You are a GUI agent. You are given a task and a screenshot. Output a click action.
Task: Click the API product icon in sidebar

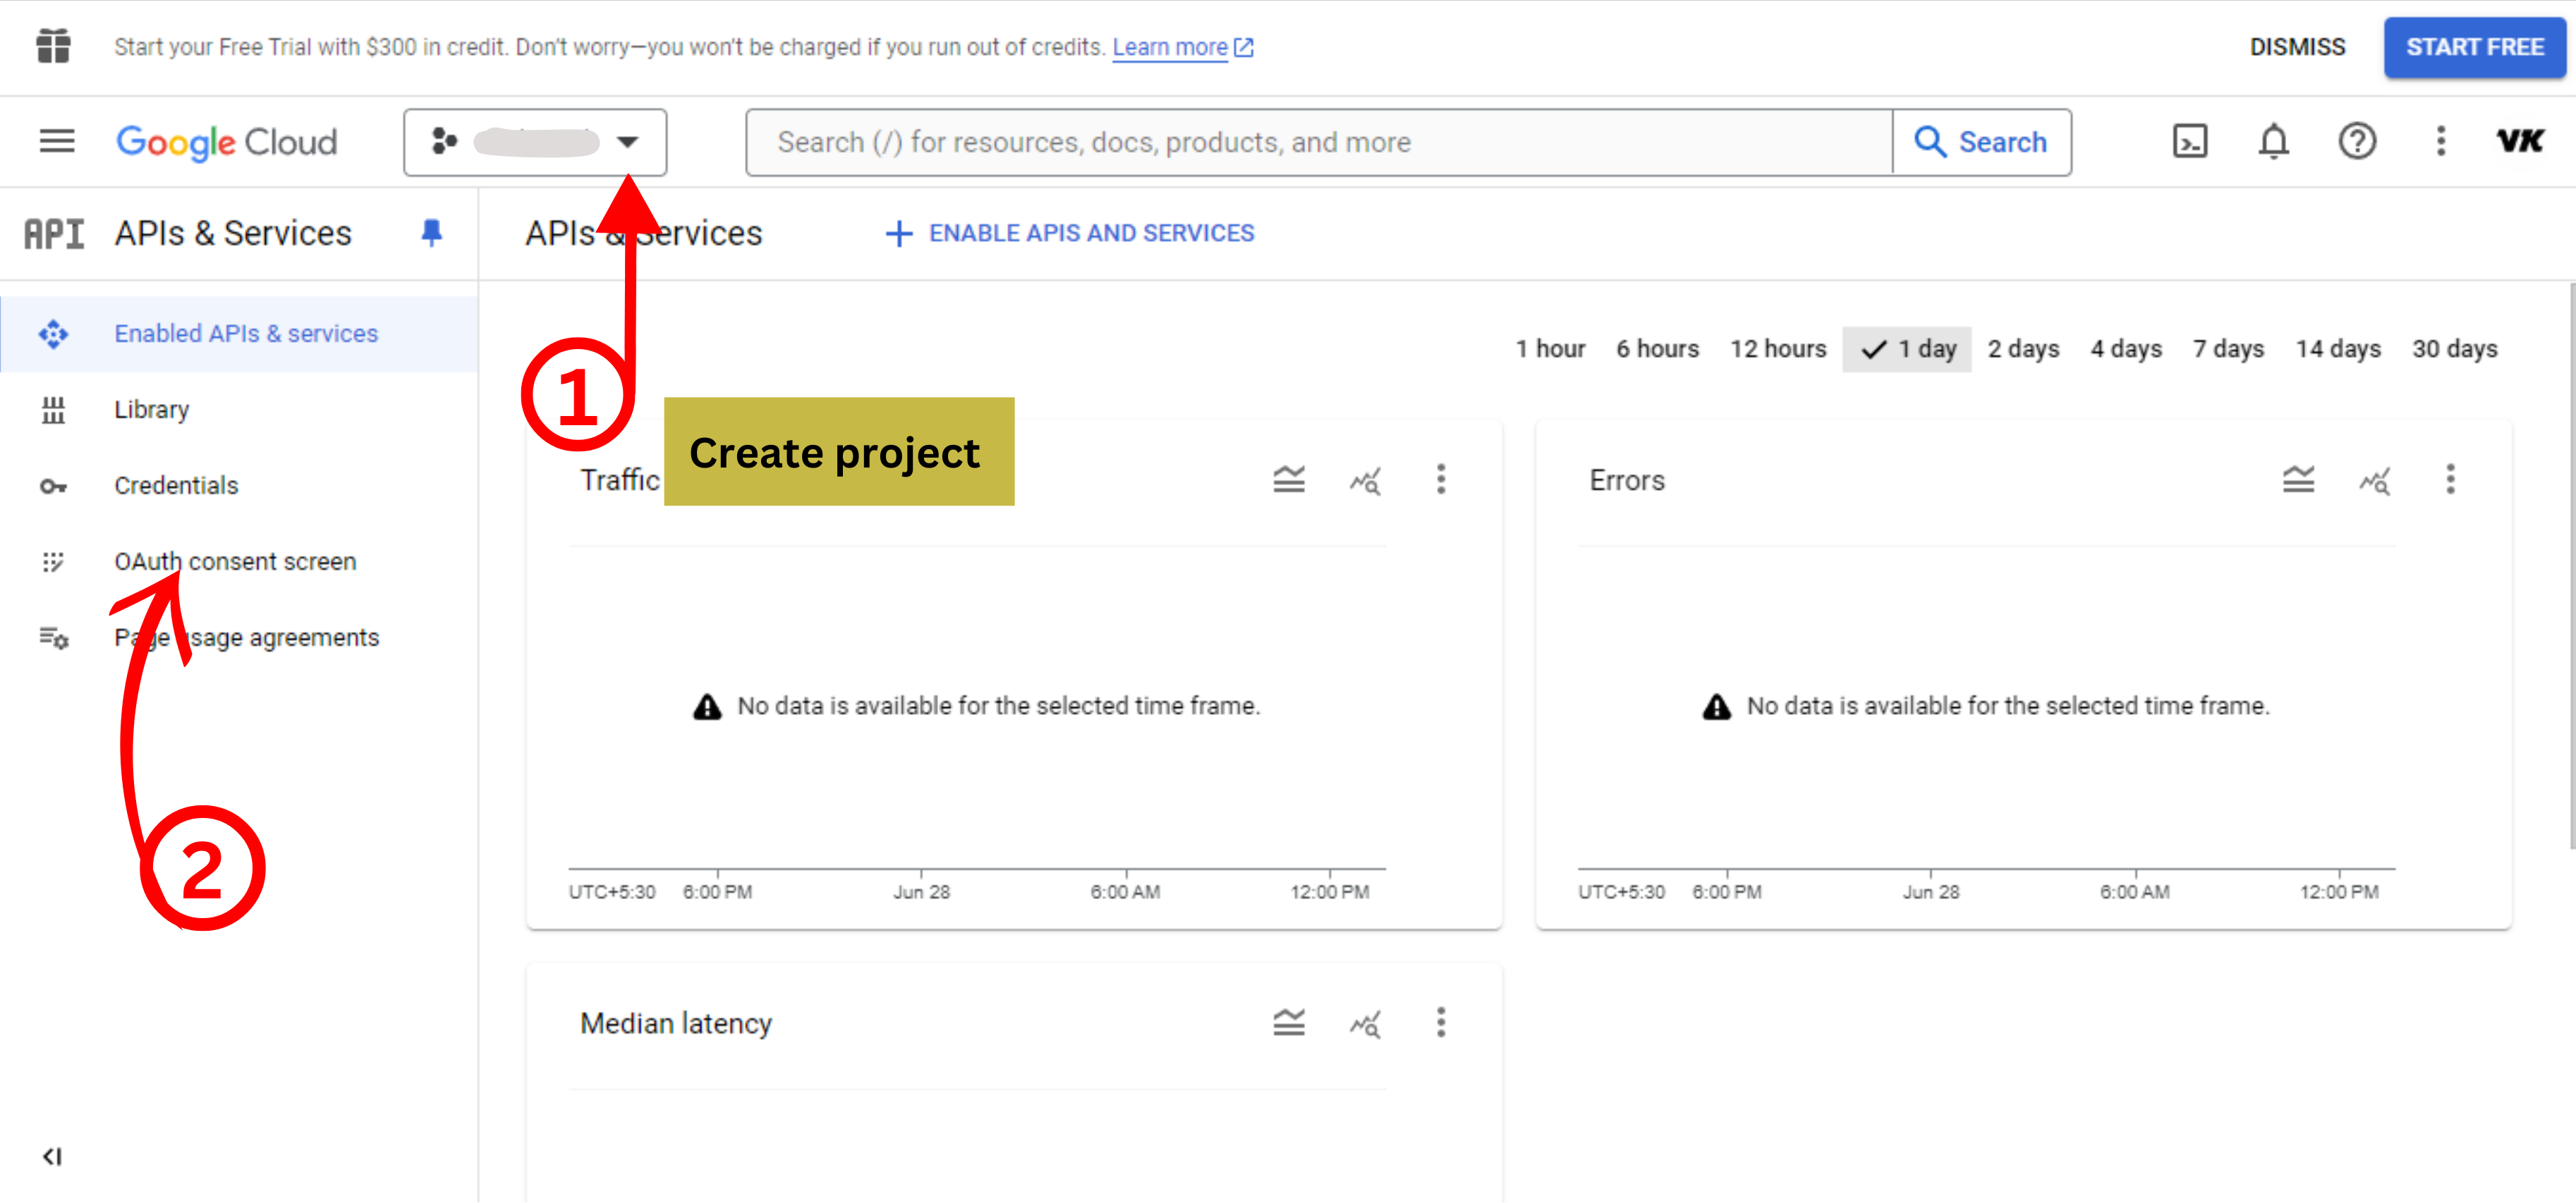54,234
